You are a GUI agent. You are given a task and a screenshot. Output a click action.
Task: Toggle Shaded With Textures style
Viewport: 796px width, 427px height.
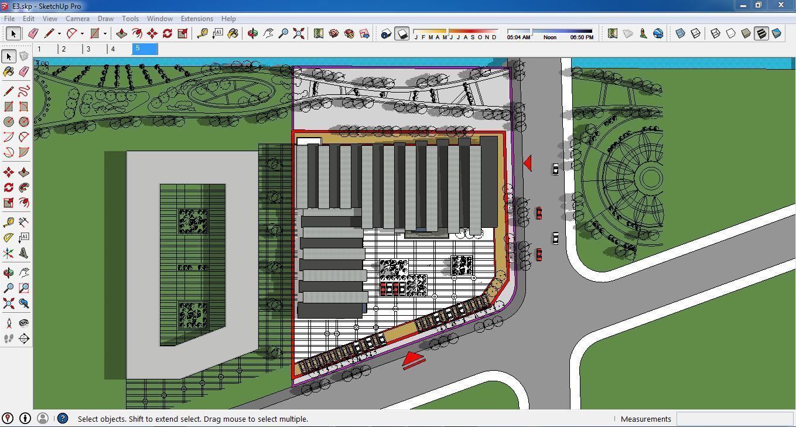coord(761,33)
